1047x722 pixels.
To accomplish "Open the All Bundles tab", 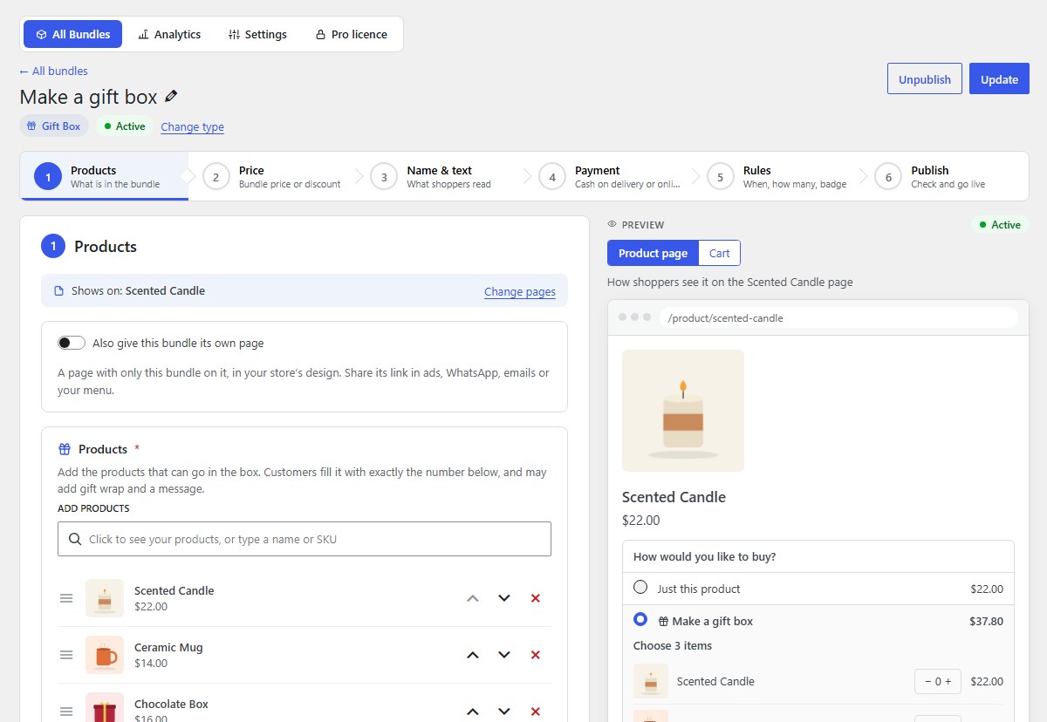I will [73, 34].
